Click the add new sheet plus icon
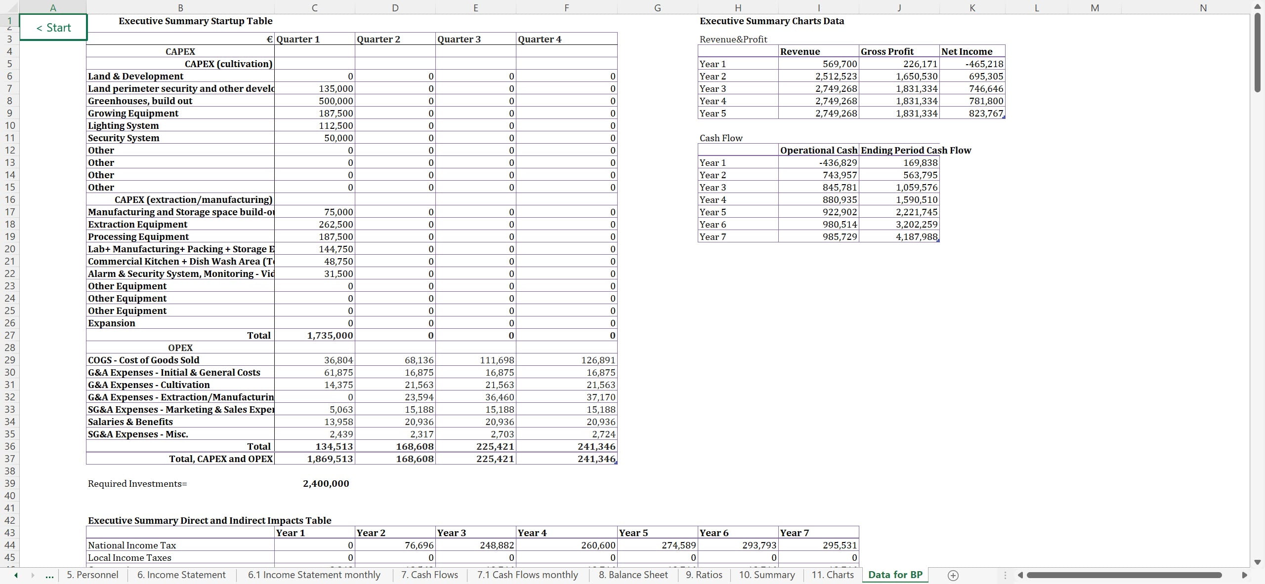 coord(953,575)
